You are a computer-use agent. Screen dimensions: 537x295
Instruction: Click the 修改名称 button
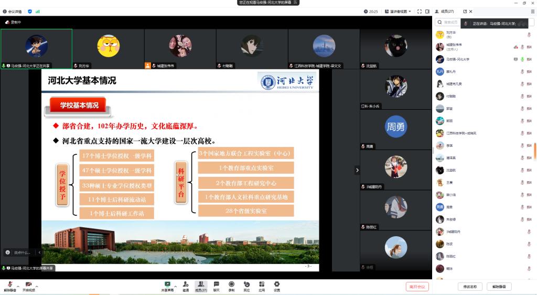pos(470,287)
